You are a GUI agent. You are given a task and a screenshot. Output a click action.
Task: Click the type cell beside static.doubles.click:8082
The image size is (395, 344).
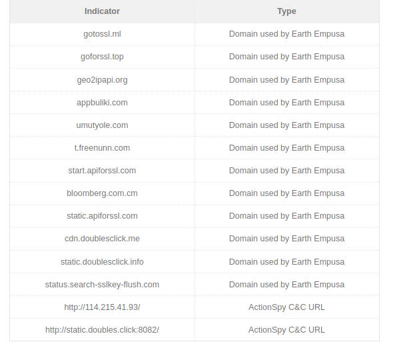click(286, 330)
